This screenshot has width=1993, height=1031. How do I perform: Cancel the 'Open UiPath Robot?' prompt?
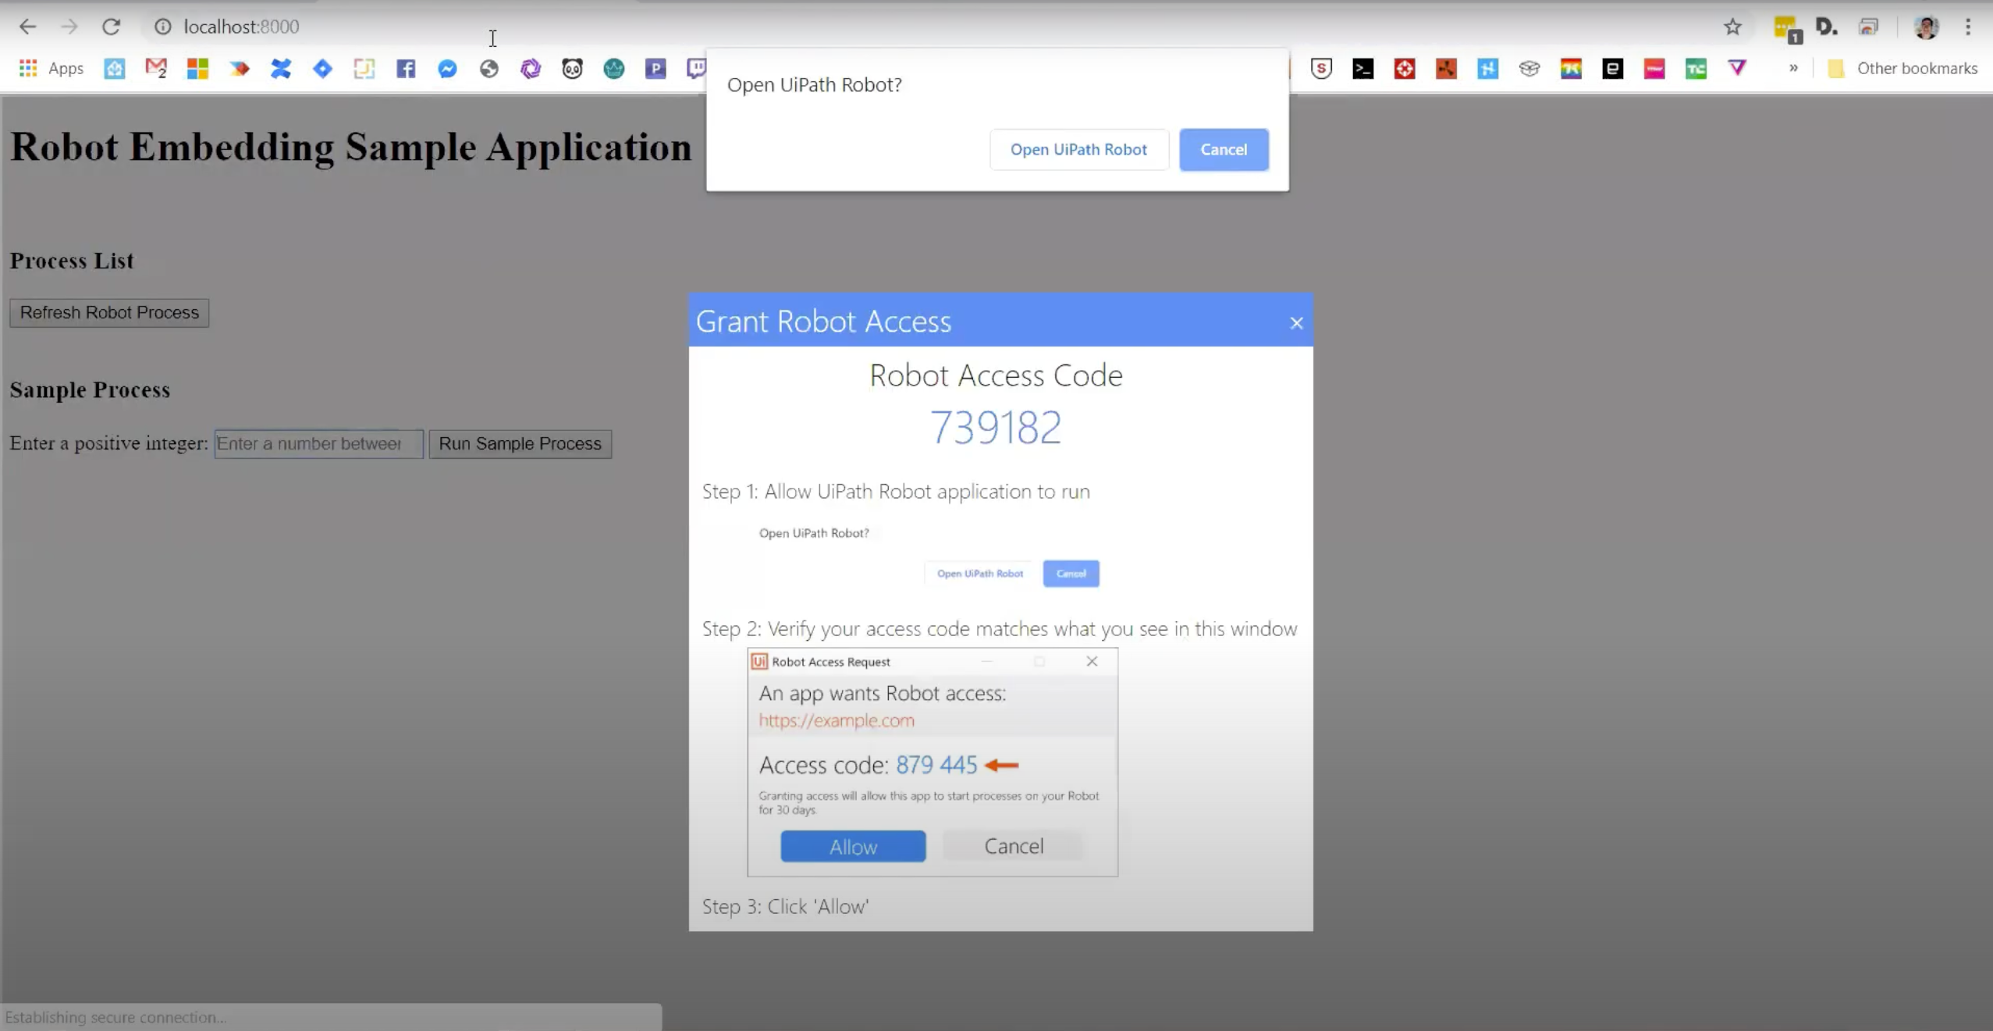1224,149
